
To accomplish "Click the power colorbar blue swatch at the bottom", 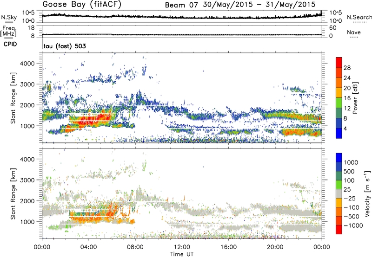I will [x=339, y=133].
